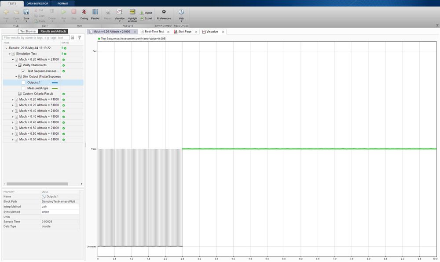
Task: Collapse the Results: 2018-May-04 17:19:22 node
Action: coord(5,47)
